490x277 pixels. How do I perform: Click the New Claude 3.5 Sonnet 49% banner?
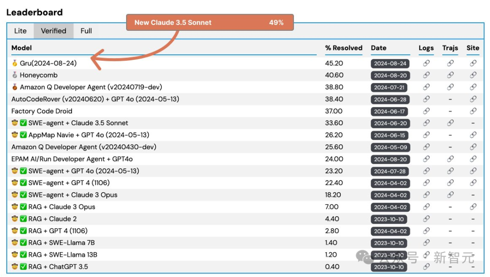[x=210, y=23]
